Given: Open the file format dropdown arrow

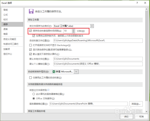Looking at the screenshot, I should tap(92, 26).
